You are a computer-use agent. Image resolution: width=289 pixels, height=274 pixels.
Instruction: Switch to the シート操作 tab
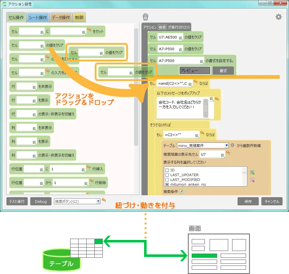point(37,17)
